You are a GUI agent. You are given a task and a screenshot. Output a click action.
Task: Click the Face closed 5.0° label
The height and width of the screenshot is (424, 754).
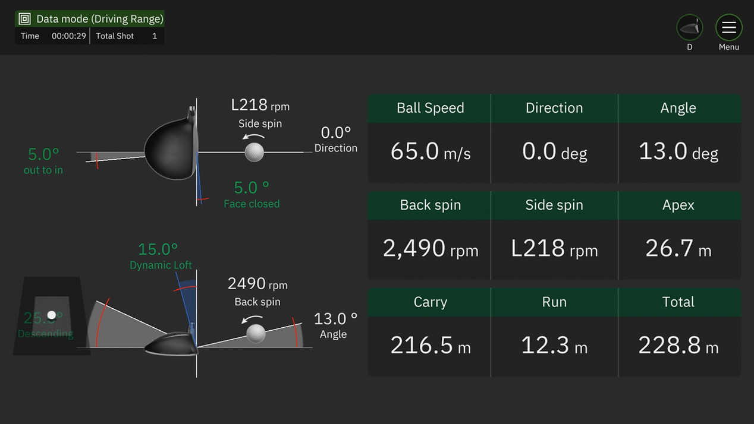[x=252, y=195]
